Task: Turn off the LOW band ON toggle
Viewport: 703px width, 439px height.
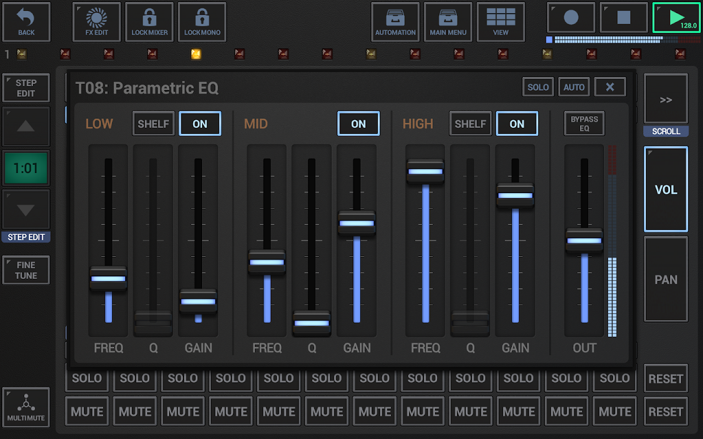Action: [200, 123]
